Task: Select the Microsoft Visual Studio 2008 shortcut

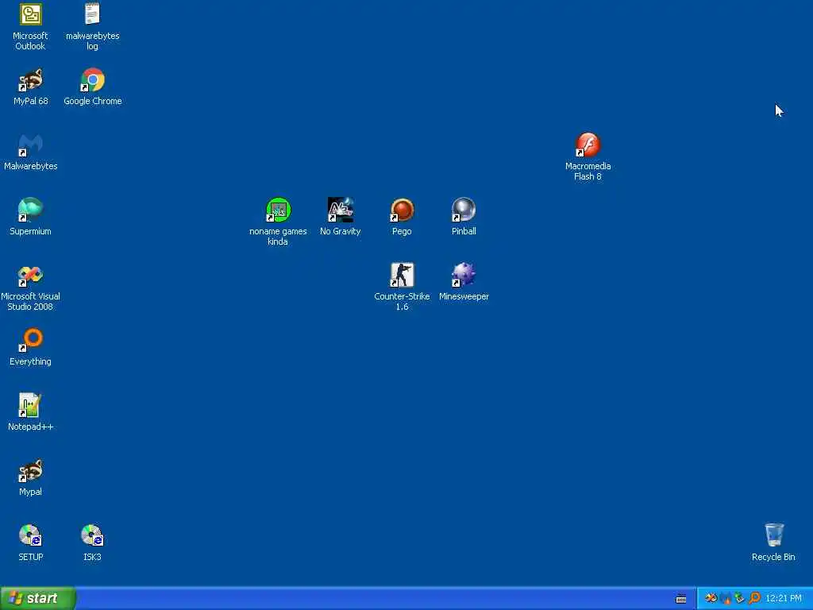Action: tap(30, 288)
